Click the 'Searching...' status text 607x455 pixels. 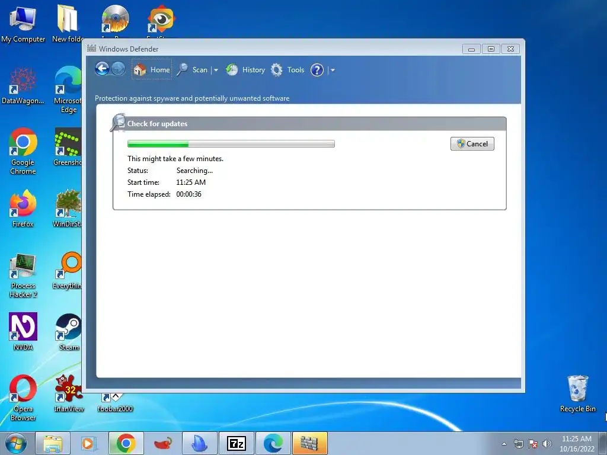pos(194,170)
